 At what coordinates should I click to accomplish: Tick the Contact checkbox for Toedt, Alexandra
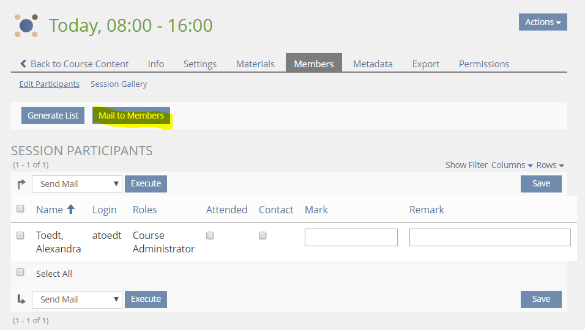click(263, 235)
